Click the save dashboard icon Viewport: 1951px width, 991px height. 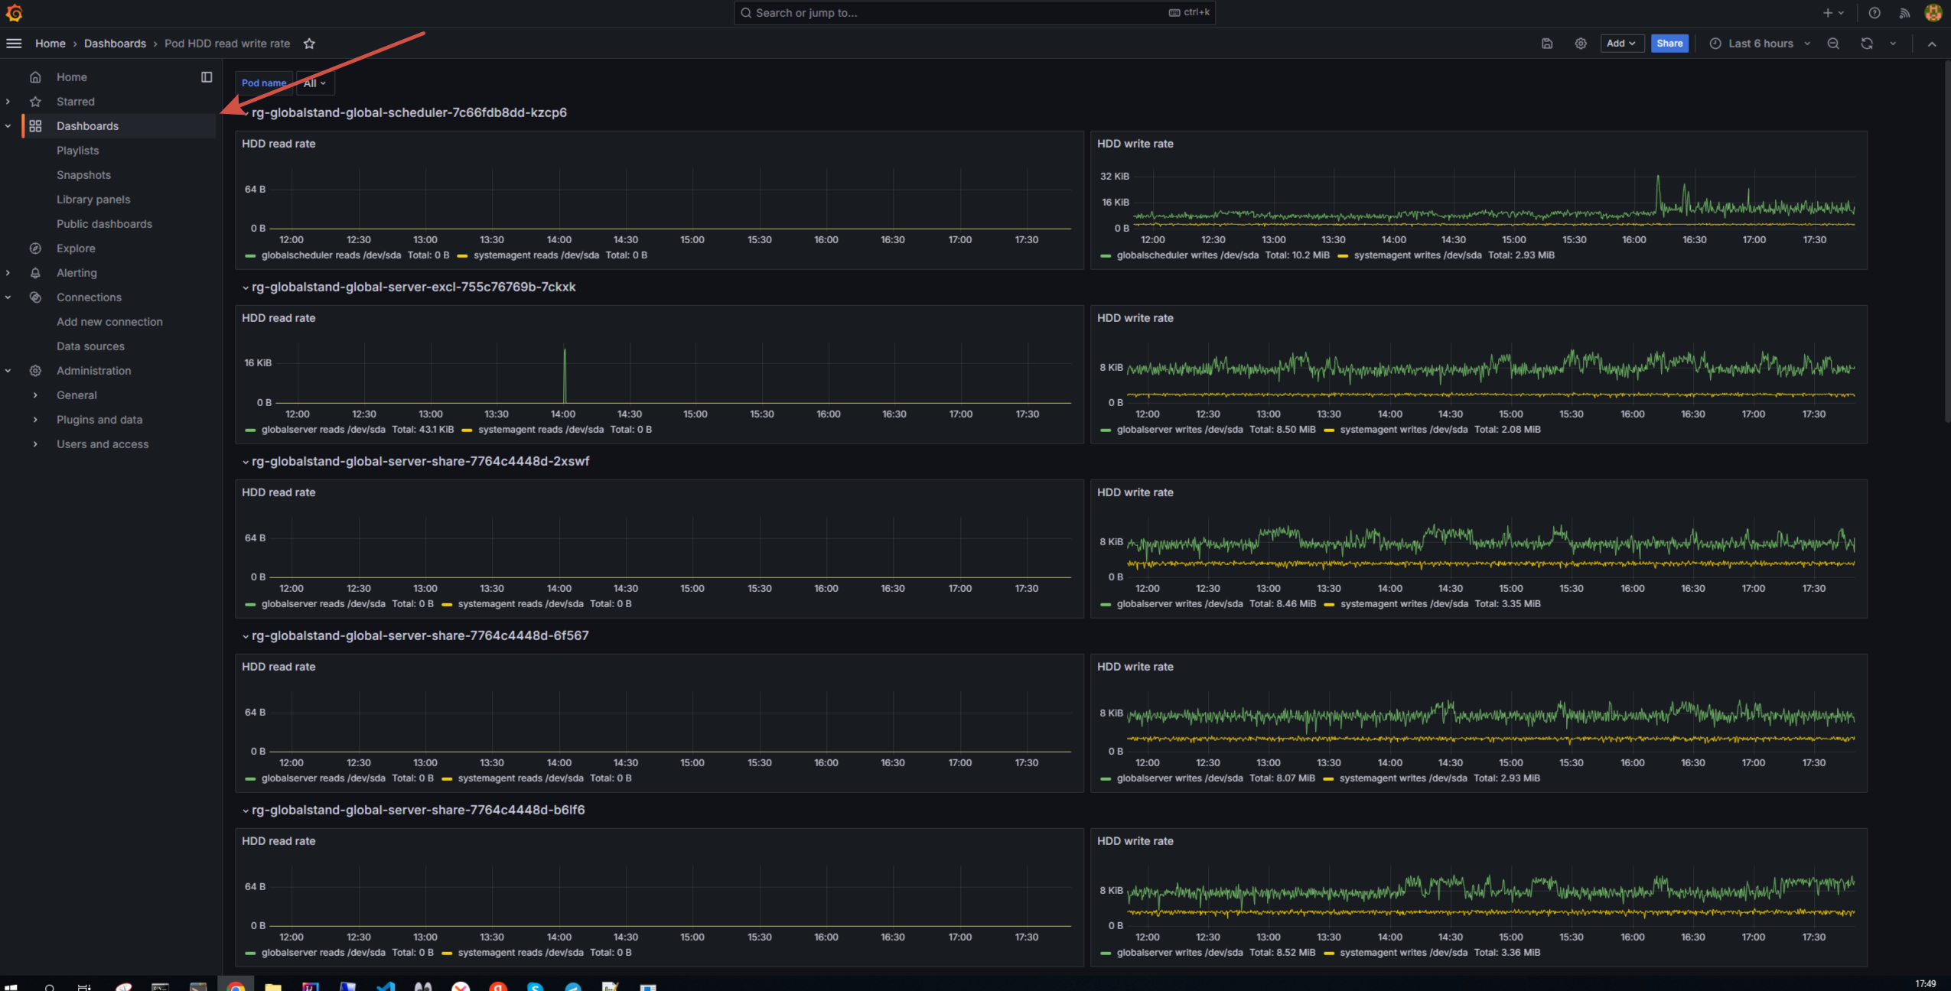pyautogui.click(x=1546, y=44)
